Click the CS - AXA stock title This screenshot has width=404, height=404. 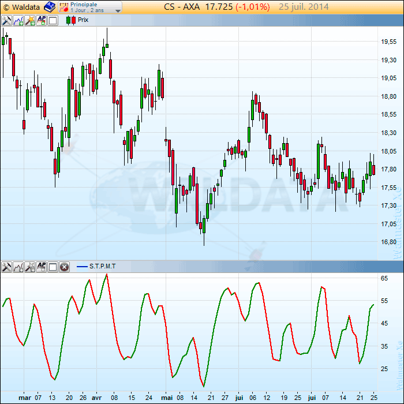point(185,7)
